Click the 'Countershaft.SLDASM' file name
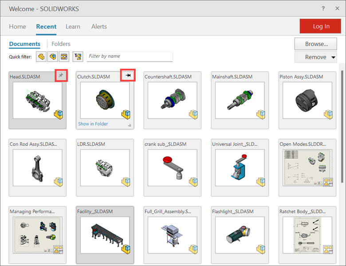Viewport: 346px width, 266px height. coord(168,77)
